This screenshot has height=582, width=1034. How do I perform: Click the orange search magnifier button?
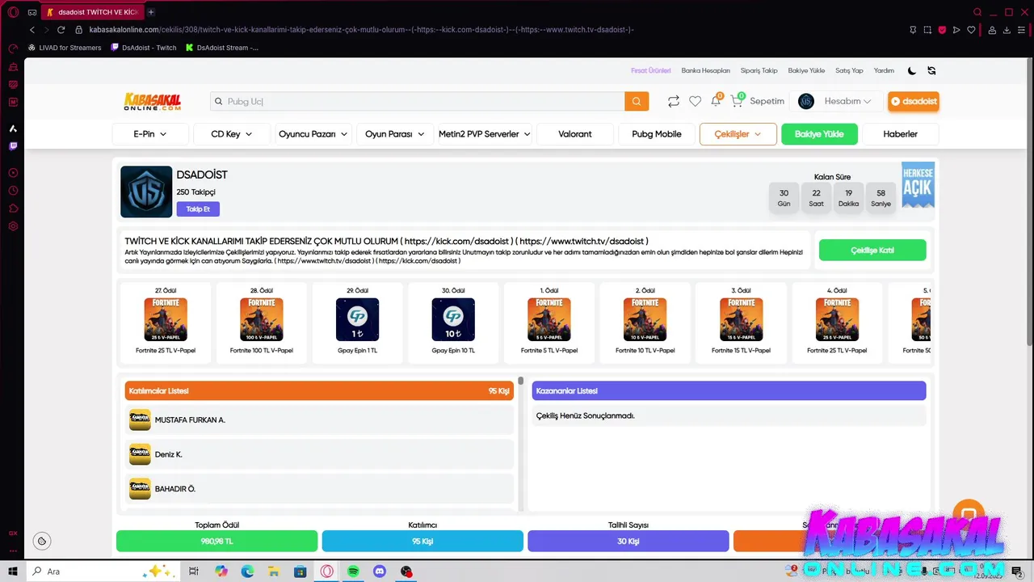click(637, 101)
